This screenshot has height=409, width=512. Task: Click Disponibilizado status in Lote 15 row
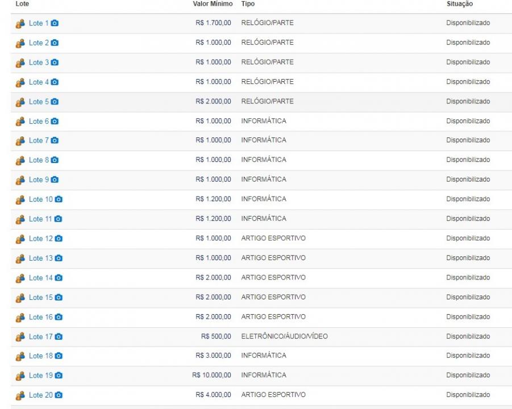(x=468, y=297)
